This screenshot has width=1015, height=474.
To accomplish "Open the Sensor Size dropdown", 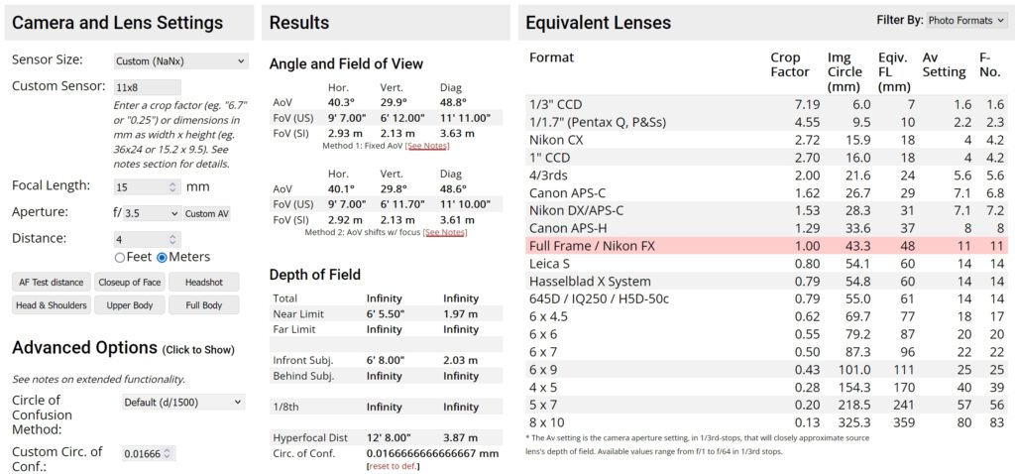I will [x=180, y=60].
